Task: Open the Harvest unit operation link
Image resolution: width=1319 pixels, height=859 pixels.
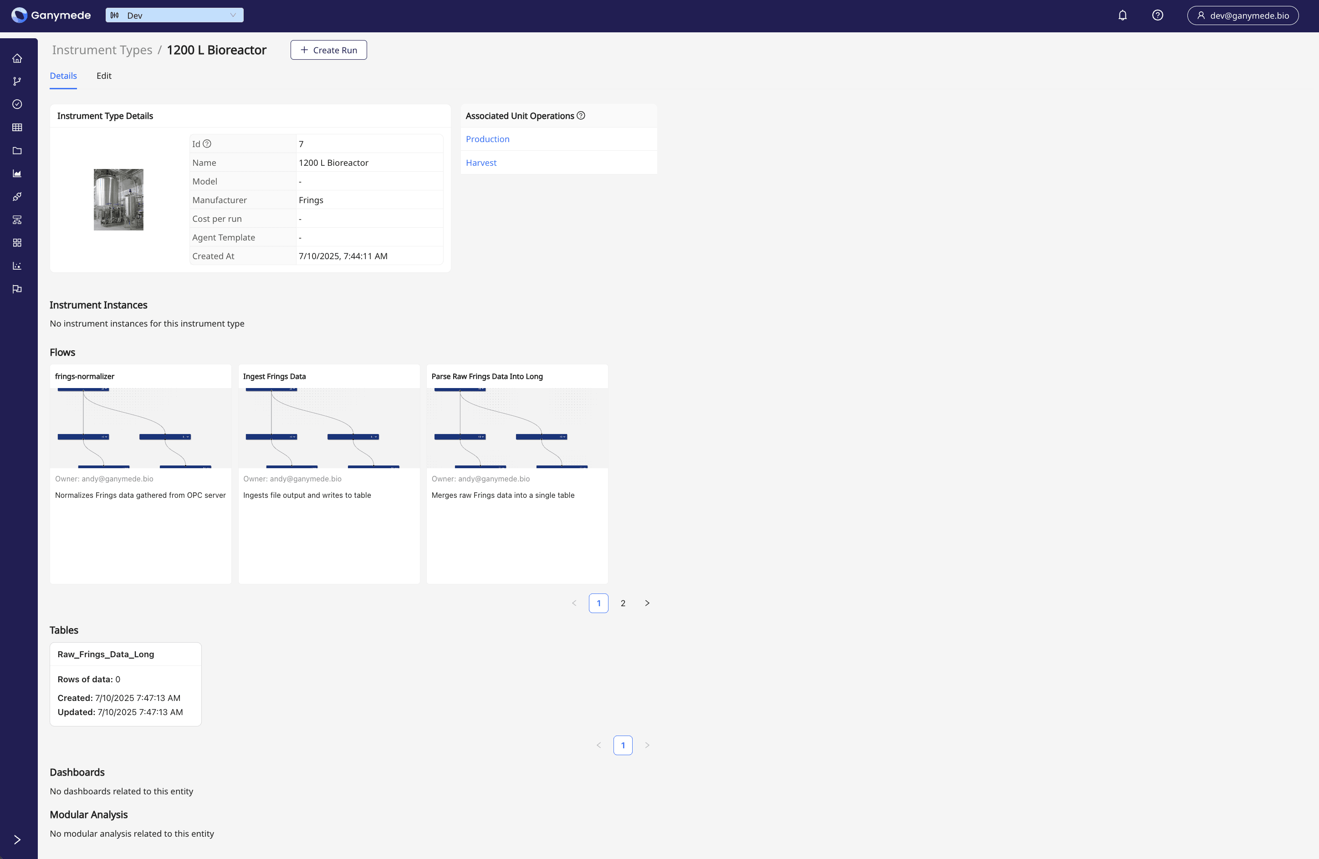Action: (x=481, y=163)
